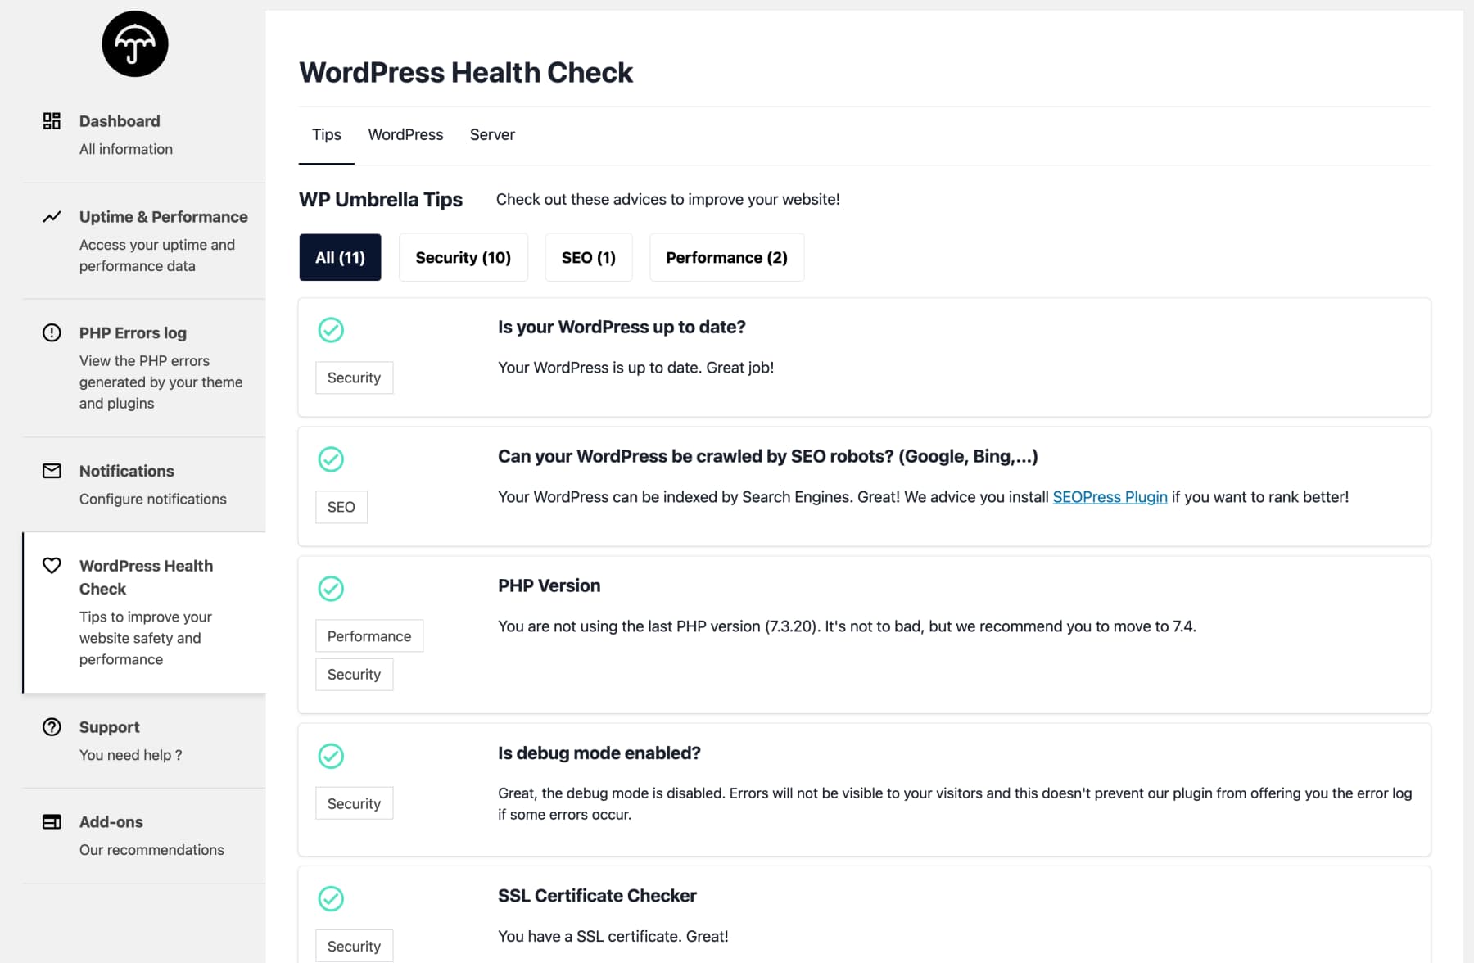Filter tips by SEO (1)

589,258
